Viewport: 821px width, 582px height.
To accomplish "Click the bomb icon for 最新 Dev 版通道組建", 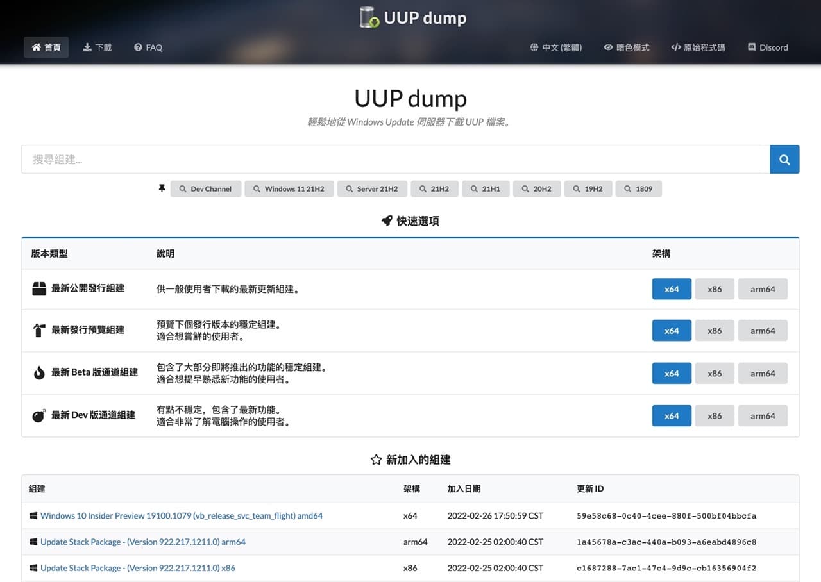I will coord(39,415).
